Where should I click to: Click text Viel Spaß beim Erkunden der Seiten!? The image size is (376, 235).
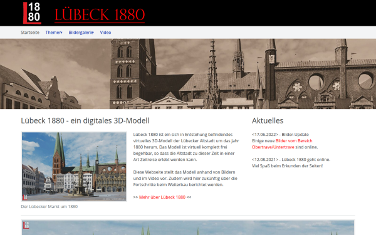pos(287,165)
